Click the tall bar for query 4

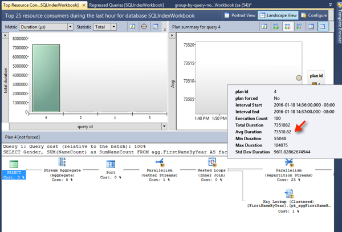(x=46, y=79)
